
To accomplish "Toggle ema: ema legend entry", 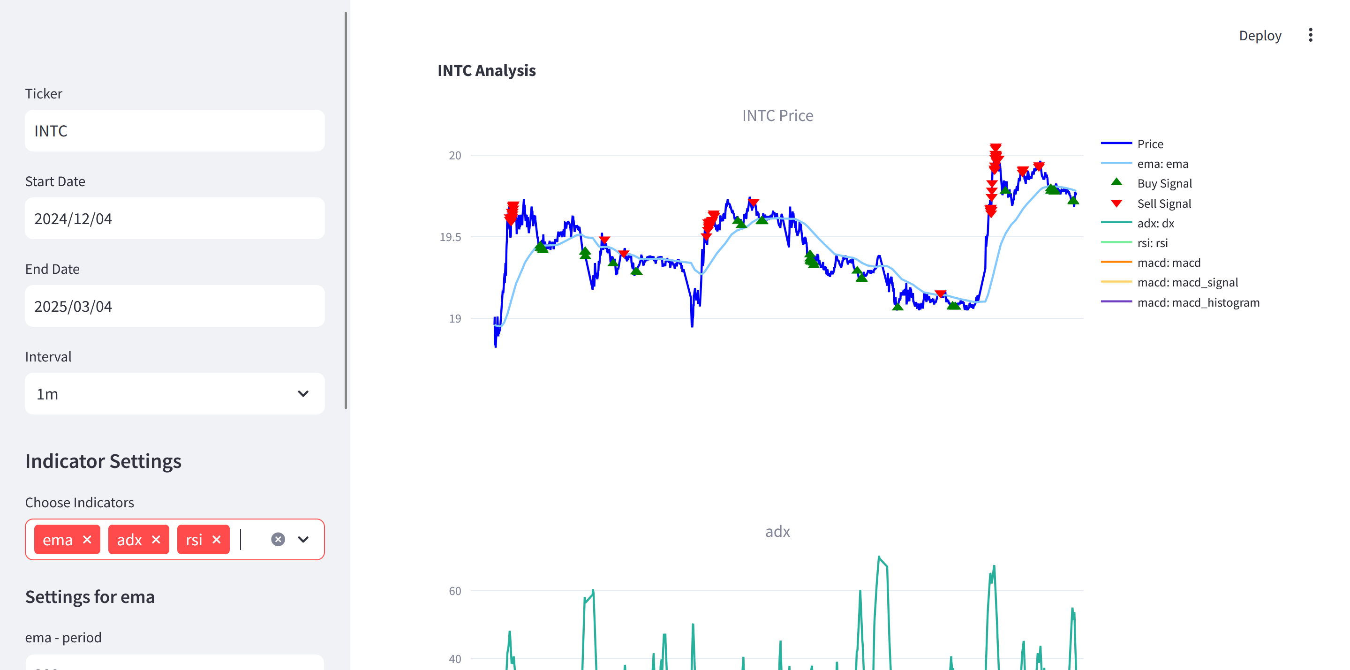I will click(1162, 164).
